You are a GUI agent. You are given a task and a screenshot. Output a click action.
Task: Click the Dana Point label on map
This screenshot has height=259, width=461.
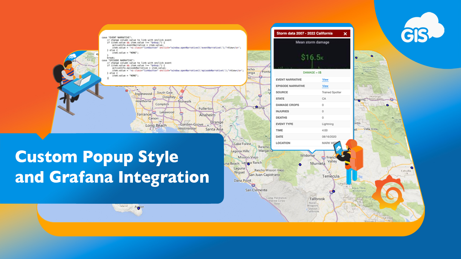(x=242, y=180)
